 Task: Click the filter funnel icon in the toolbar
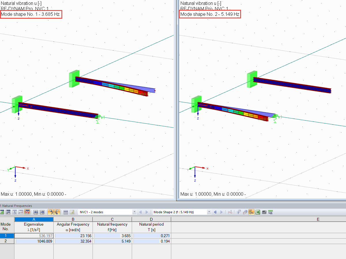[239, 212]
